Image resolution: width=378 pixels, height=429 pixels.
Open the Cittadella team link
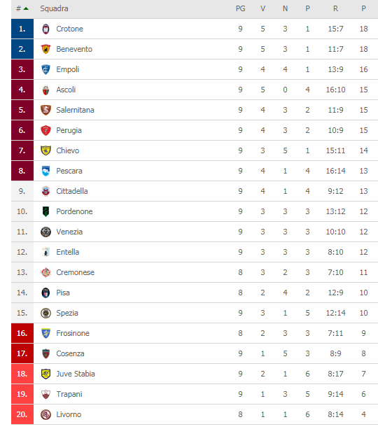pyautogui.click(x=72, y=191)
